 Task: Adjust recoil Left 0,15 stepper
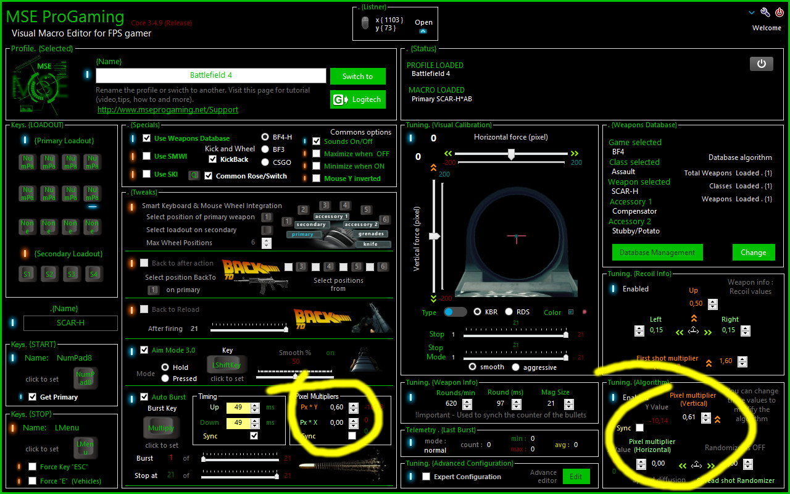click(639, 330)
